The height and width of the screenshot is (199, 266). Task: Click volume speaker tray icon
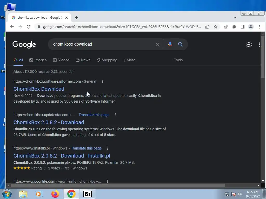(x=240, y=194)
